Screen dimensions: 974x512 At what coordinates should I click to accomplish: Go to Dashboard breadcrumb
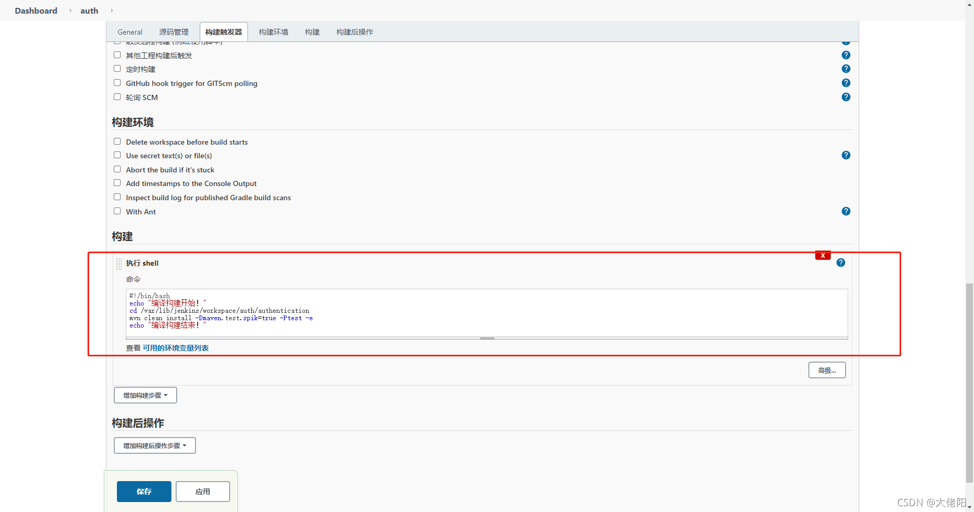tap(36, 10)
